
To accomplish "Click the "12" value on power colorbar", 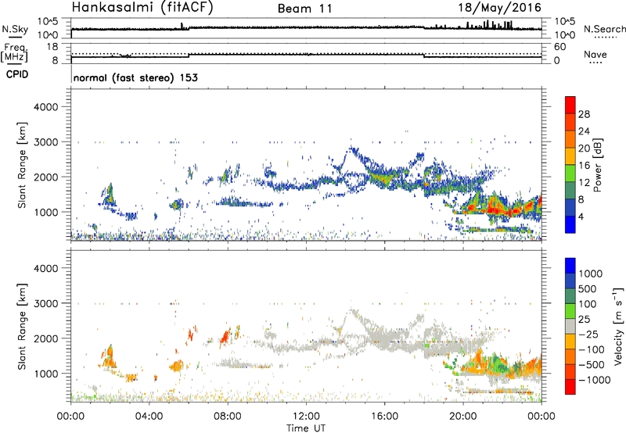I will point(584,182).
